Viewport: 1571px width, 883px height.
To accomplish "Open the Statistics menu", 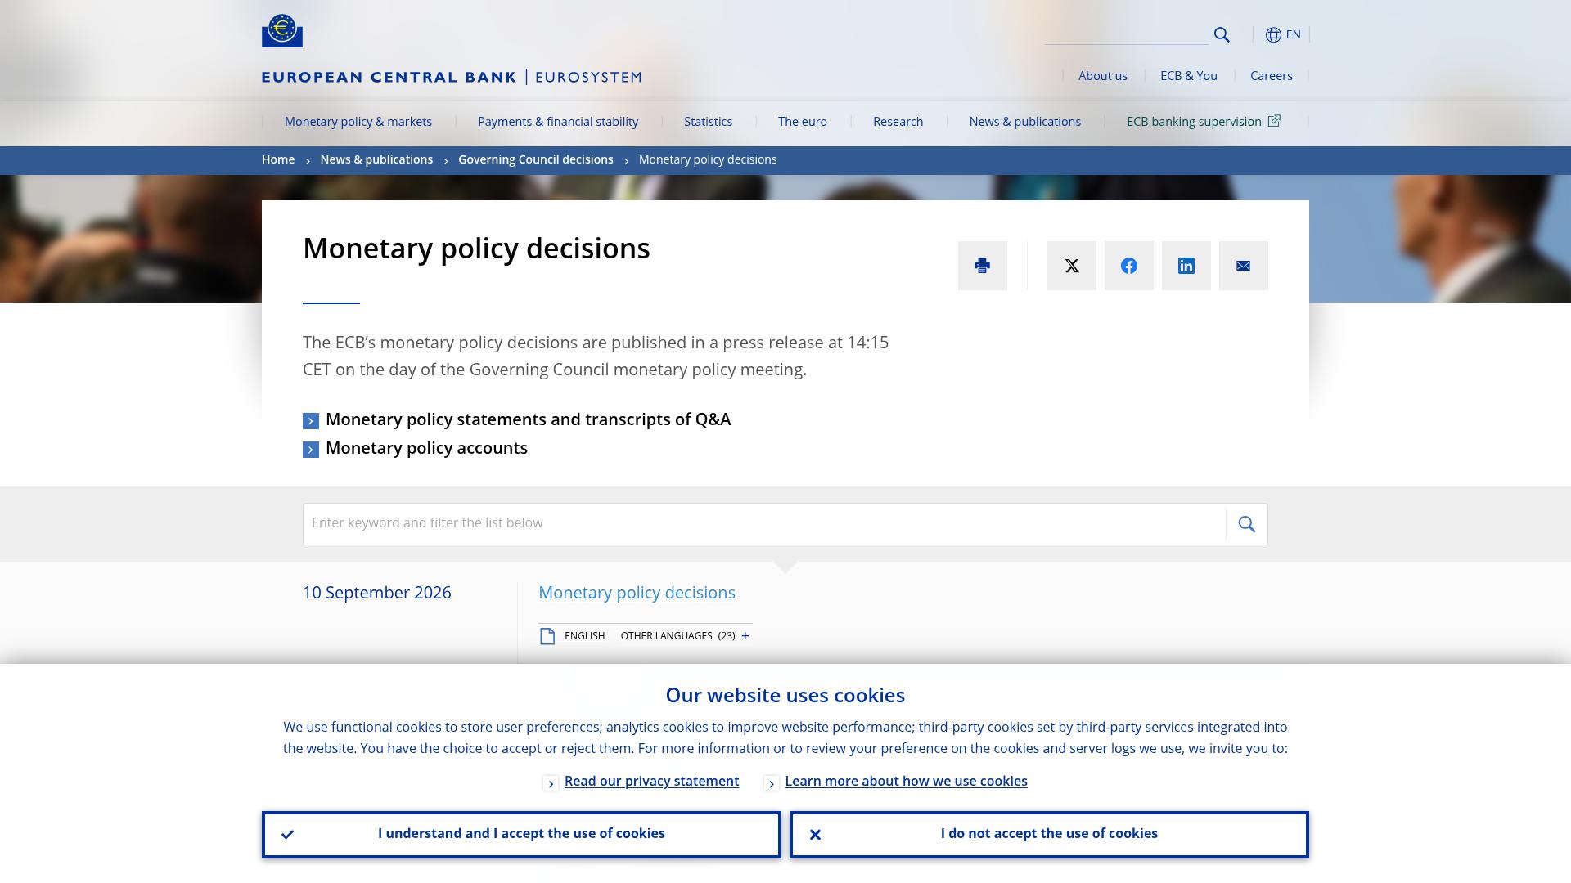I will coord(709,122).
